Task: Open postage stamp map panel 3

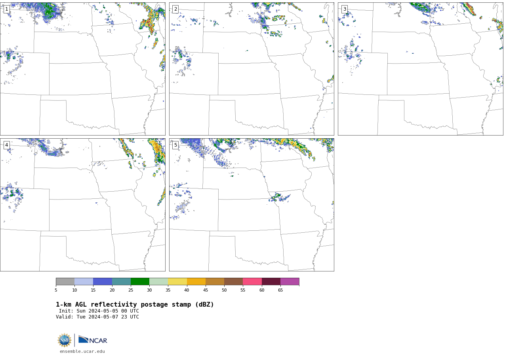Action: click(421, 69)
